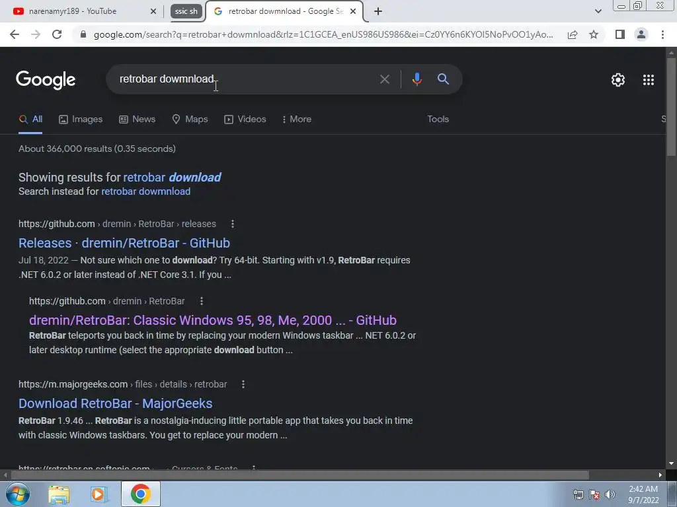Image resolution: width=677 pixels, height=507 pixels.
Task: Open Releases dremin/RetroBar GitHub result
Action: [124, 243]
